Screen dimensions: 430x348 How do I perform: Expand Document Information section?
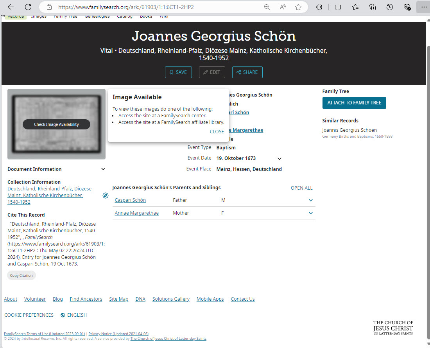click(103, 169)
